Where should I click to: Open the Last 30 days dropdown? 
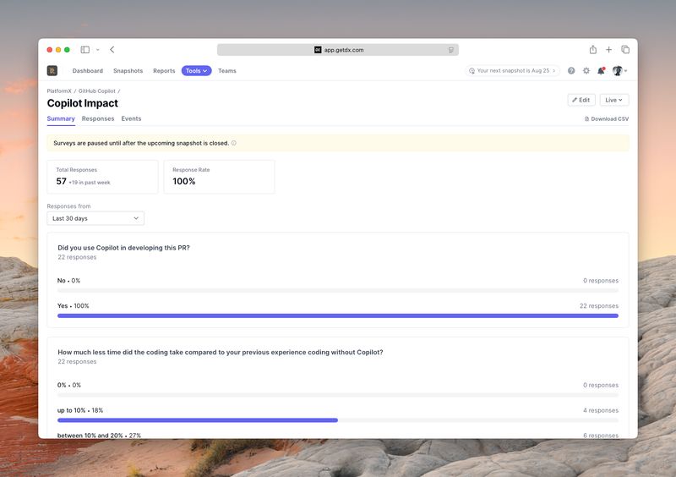95,218
